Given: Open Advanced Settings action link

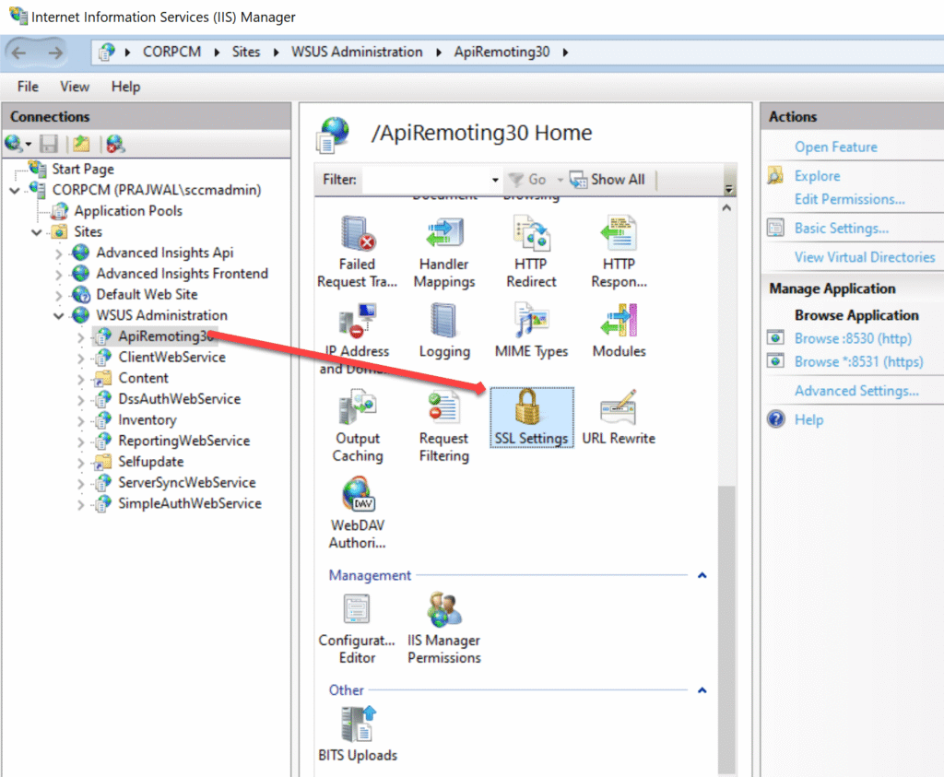Looking at the screenshot, I should (856, 391).
